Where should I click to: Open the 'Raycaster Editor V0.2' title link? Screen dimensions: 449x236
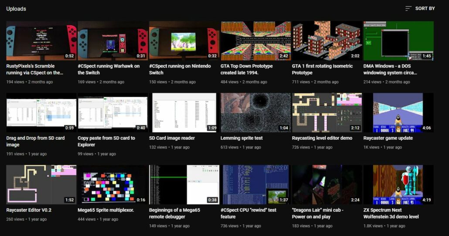[29, 210]
